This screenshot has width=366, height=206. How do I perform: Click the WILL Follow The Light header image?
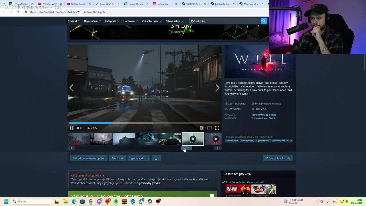pos(260,62)
